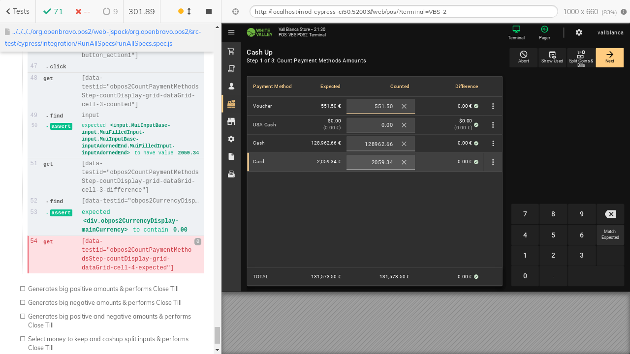Open the settings gear in POS header

point(579,32)
